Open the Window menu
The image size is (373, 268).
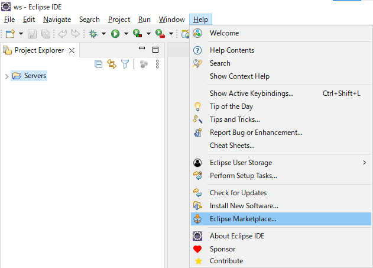(x=172, y=20)
